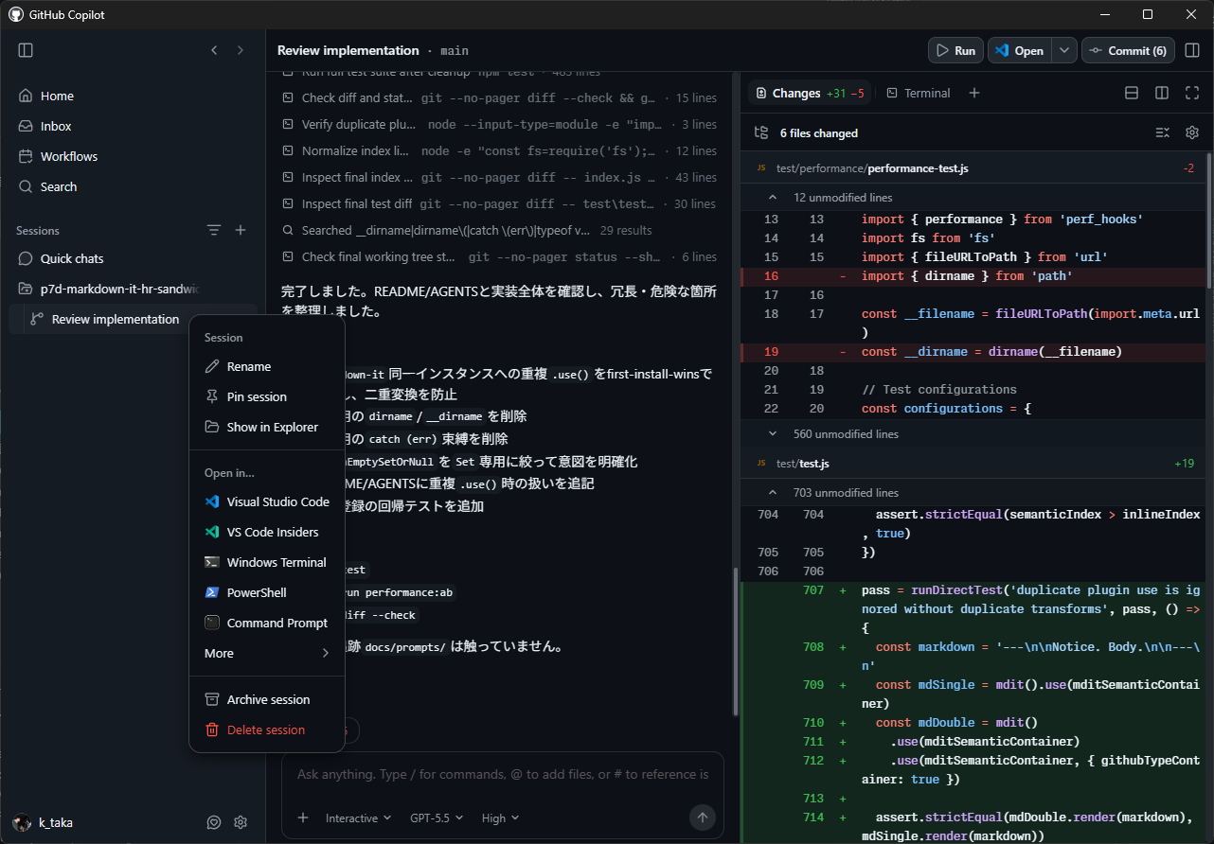Image resolution: width=1214 pixels, height=844 pixels.
Task: Attach with the plus icon in chat
Action: coord(303,818)
